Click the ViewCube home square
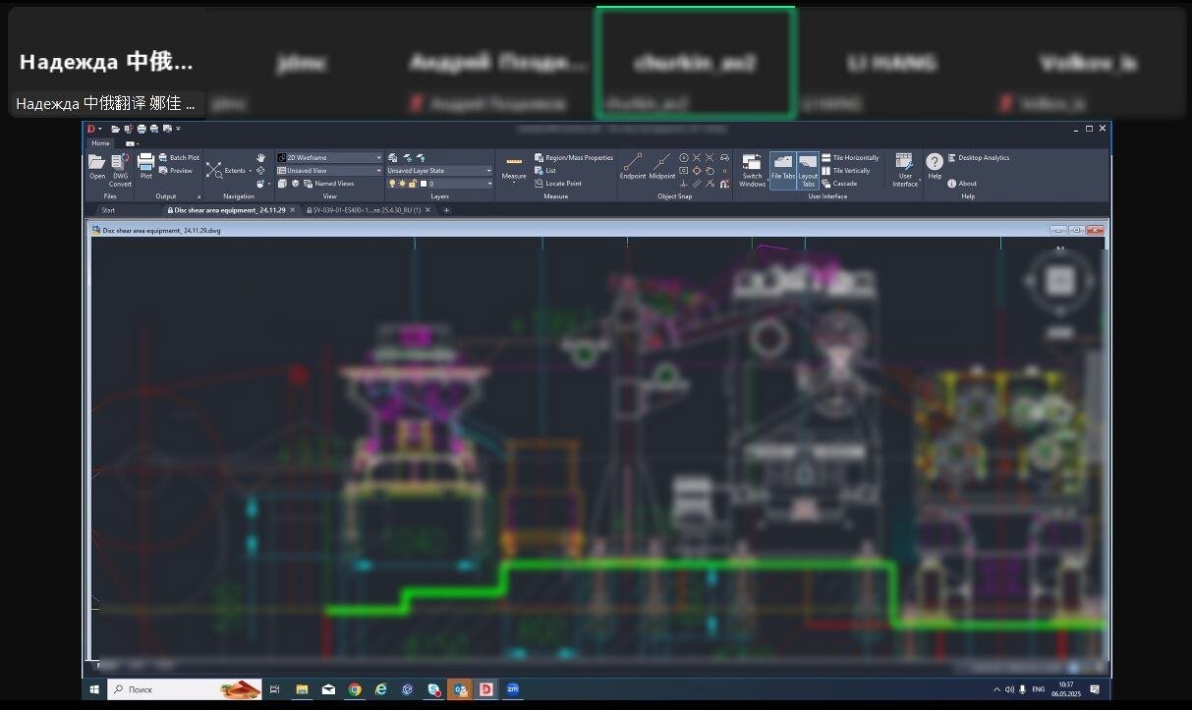This screenshot has height=710, width=1192. coord(1058,281)
